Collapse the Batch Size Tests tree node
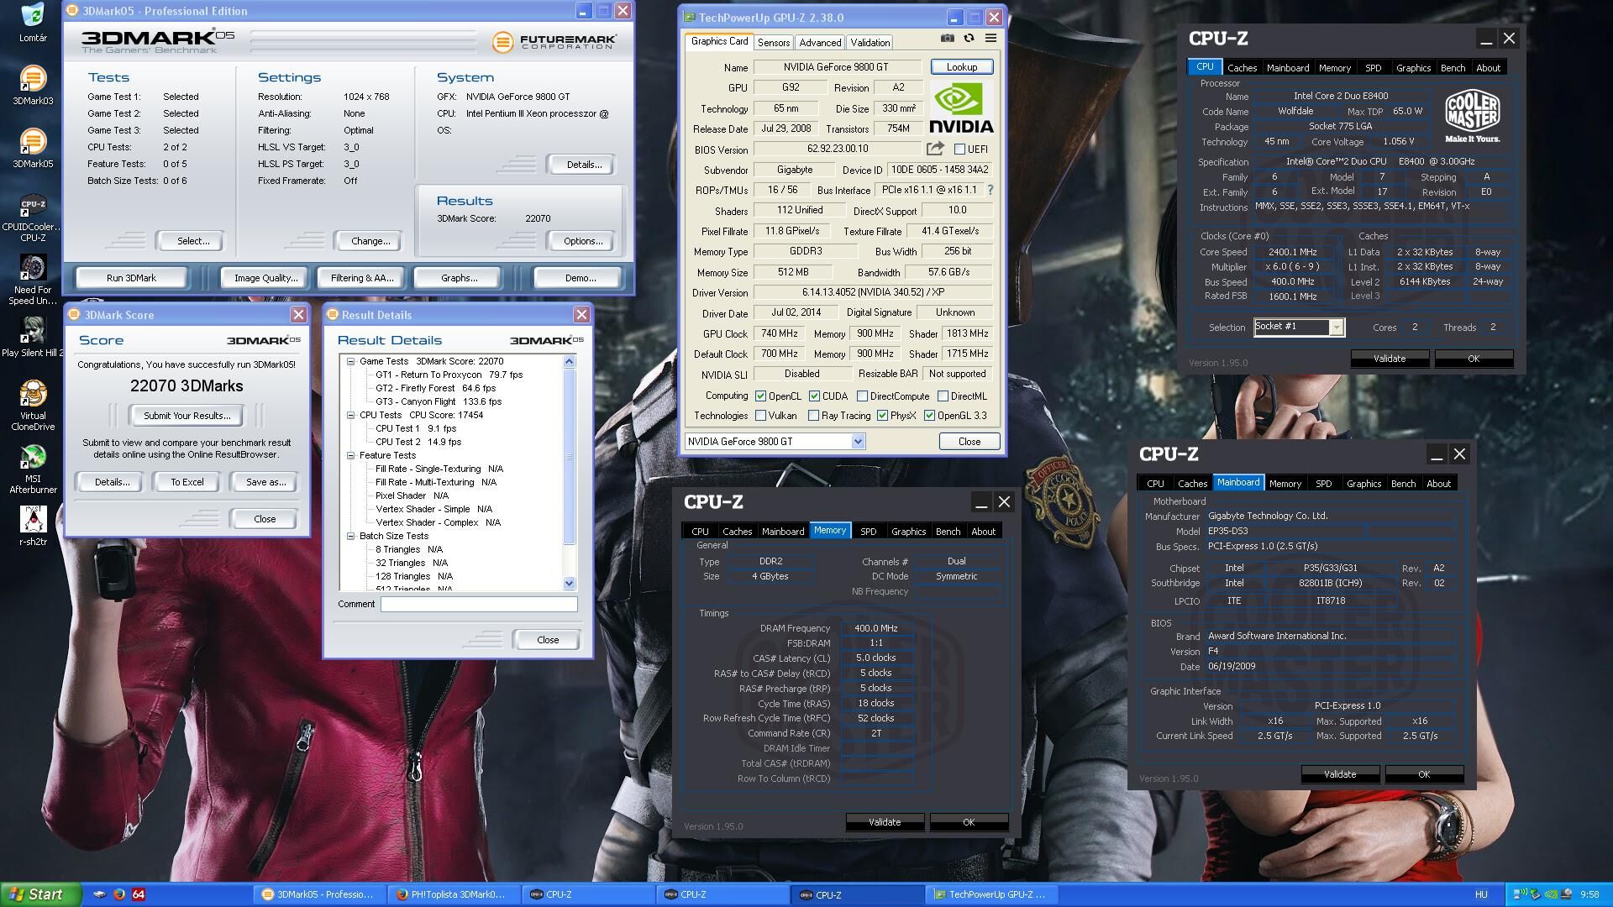This screenshot has height=907, width=1613. 351,536
